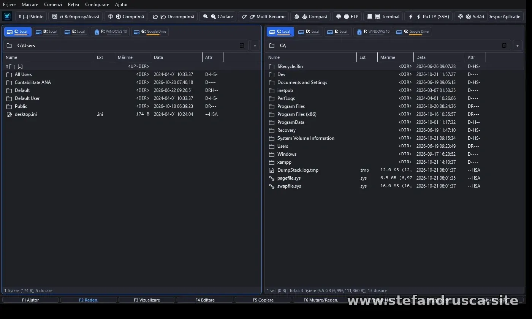Open the Configurare menu

pos(97,5)
